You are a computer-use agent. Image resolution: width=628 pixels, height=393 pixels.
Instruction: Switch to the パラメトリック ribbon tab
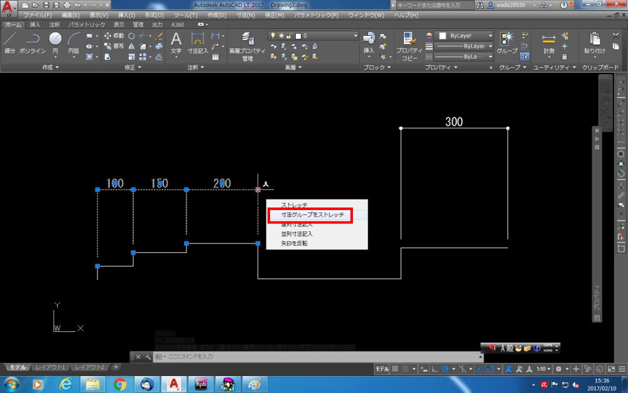pos(87,25)
